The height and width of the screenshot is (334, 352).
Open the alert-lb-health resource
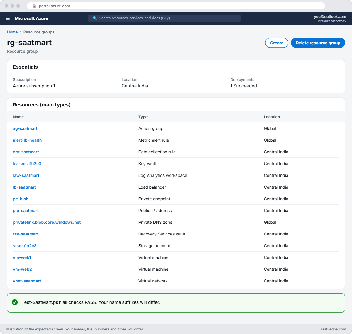(27, 140)
